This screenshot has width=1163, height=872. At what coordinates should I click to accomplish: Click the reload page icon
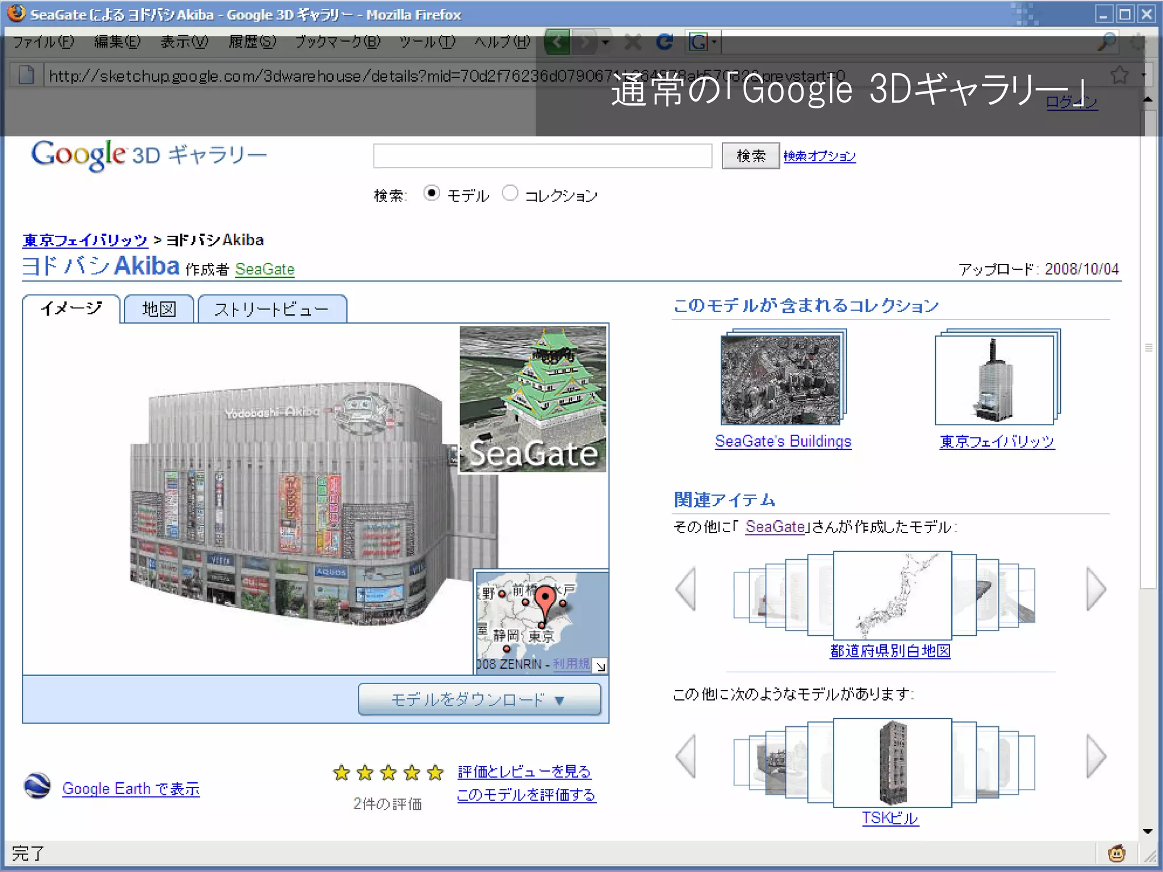pos(664,42)
